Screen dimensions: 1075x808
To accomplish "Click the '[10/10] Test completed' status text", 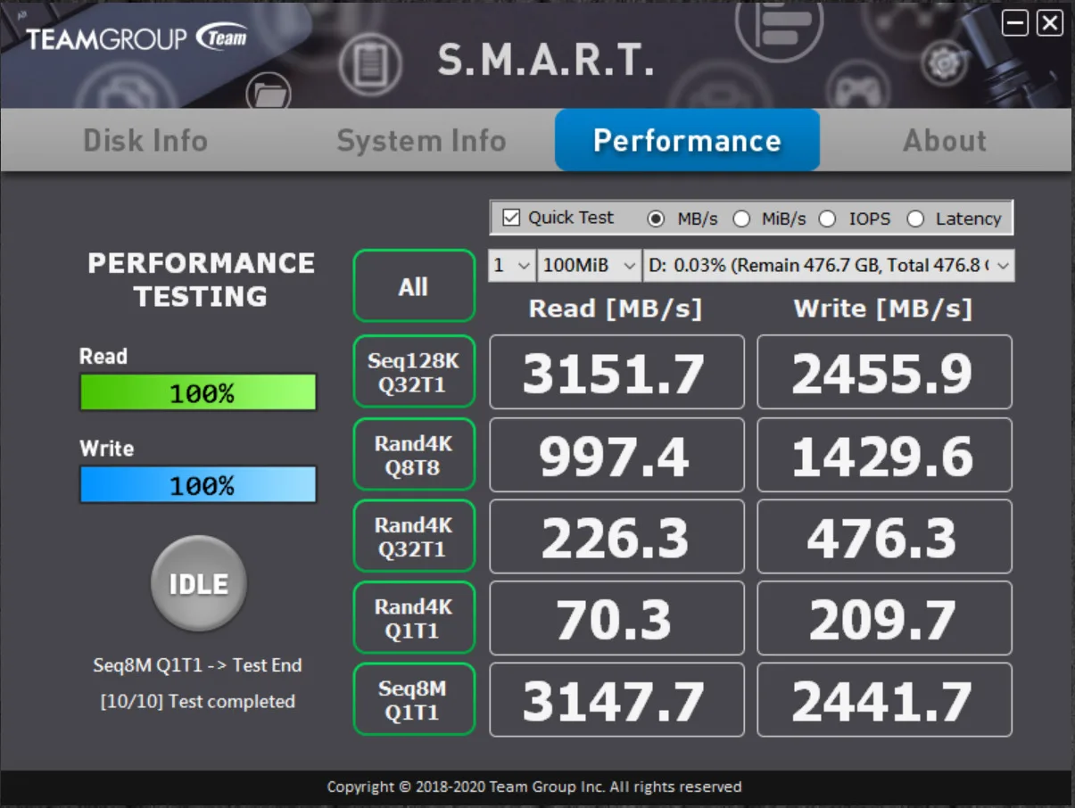I will click(x=198, y=702).
